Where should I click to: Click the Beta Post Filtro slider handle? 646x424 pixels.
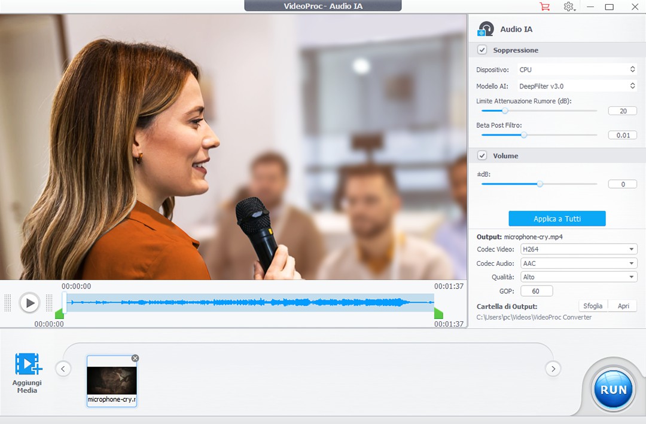[524, 135]
